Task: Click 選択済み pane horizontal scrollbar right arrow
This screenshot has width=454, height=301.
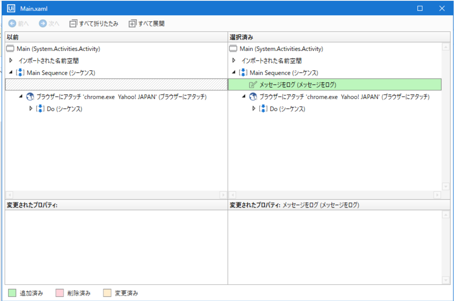Action: click(438, 195)
